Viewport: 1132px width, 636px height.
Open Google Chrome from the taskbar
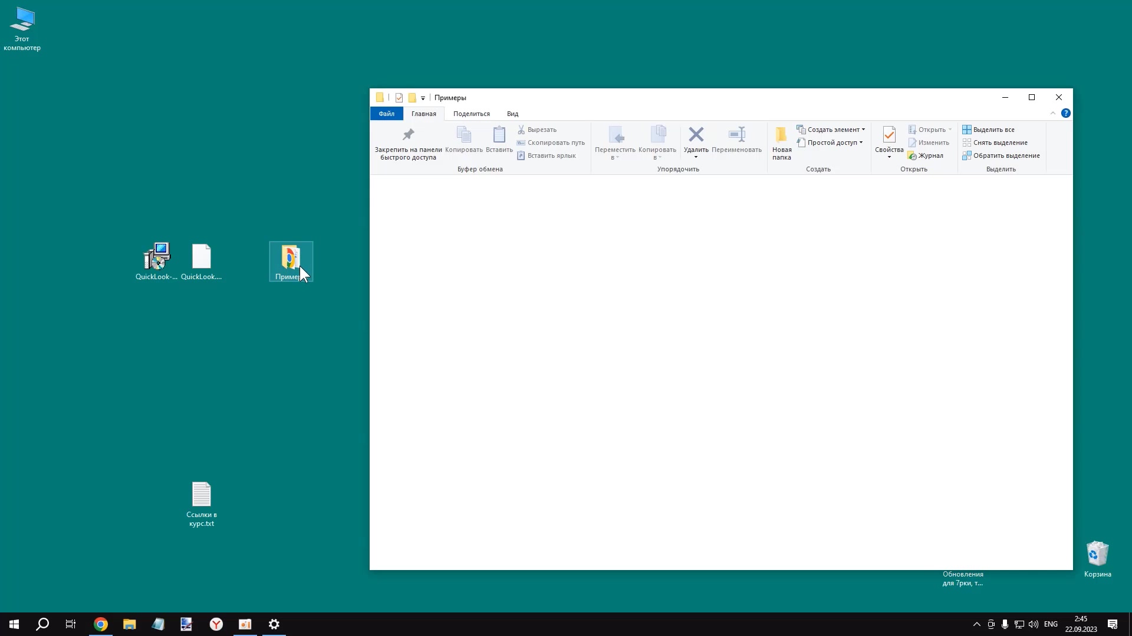pos(101,624)
